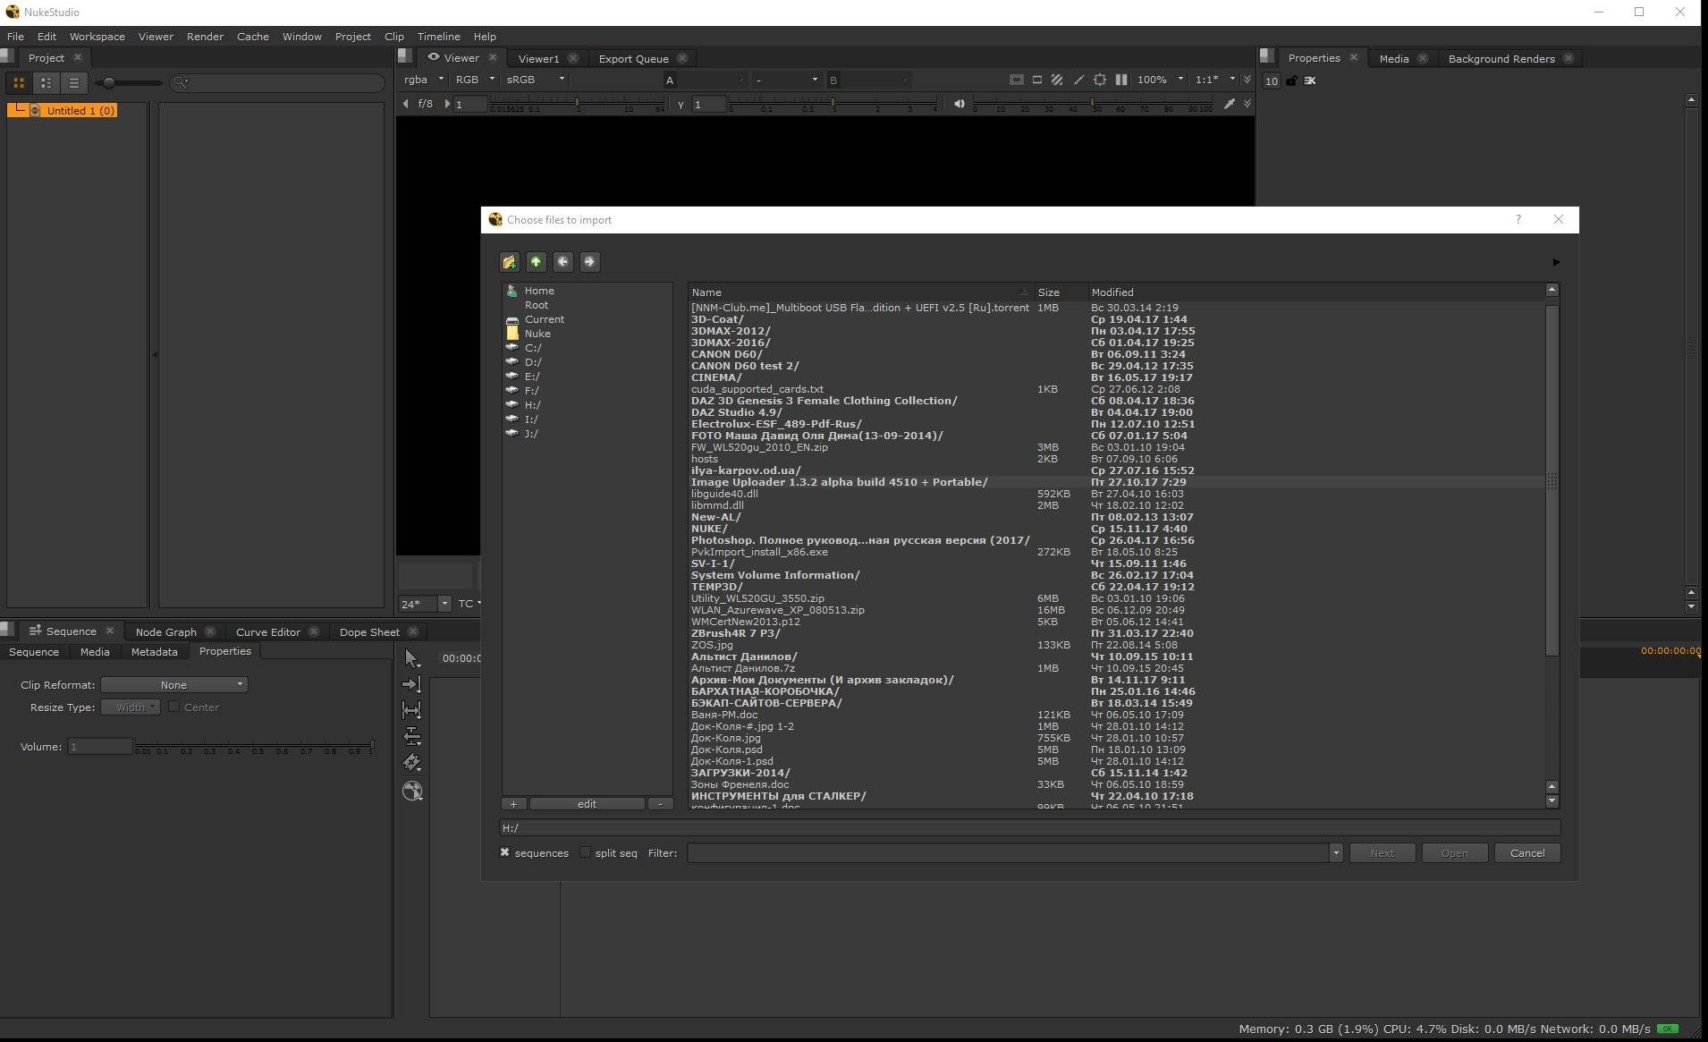Open the 1:1 ratio dropdown

tap(1216, 80)
